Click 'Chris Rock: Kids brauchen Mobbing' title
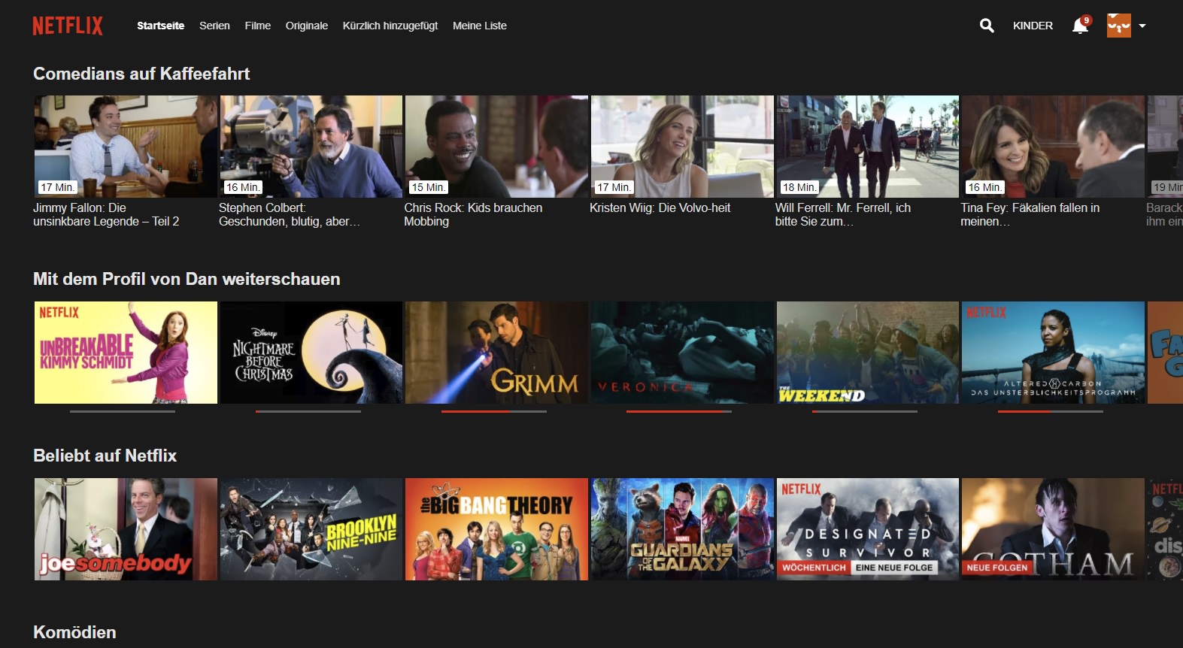This screenshot has height=648, width=1183. [x=473, y=214]
